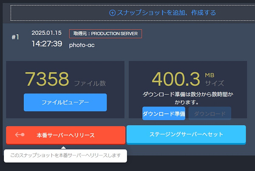This screenshot has width=255, height=171.
Task: Click the snapshot number #1 label
Action: [15, 37]
